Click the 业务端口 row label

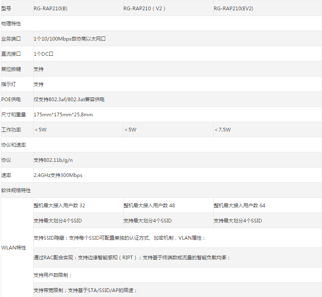[11, 39]
